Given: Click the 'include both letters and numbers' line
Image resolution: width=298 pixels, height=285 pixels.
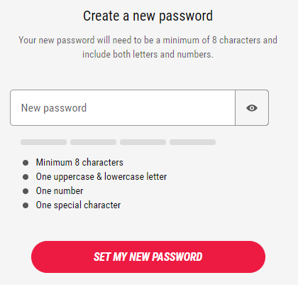Looking at the screenshot, I should [148, 54].
